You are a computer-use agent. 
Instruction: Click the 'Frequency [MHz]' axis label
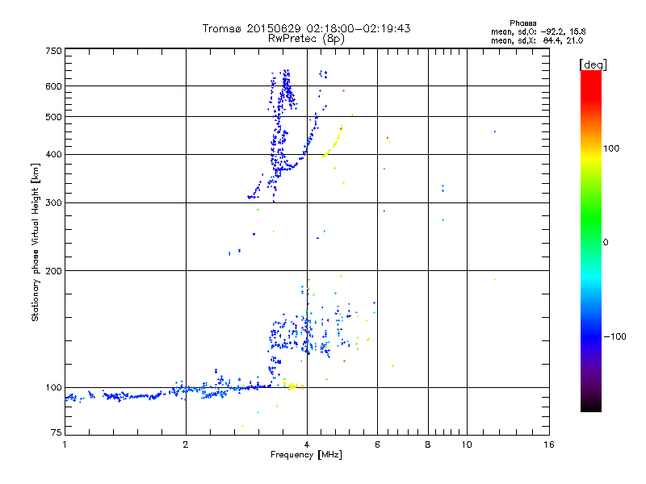[x=306, y=455]
